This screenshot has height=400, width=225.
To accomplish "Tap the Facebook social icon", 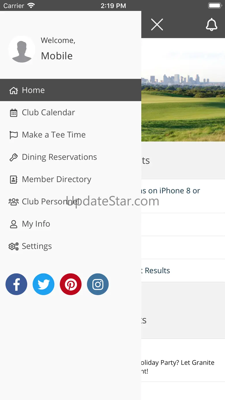I will [16, 284].
